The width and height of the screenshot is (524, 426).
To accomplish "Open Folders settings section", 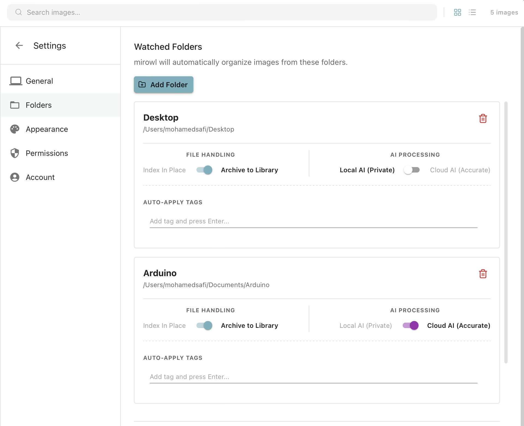I will 60,105.
